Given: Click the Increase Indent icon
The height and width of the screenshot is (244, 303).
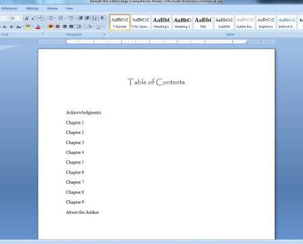Looking at the screenshot, I should click(88, 18).
